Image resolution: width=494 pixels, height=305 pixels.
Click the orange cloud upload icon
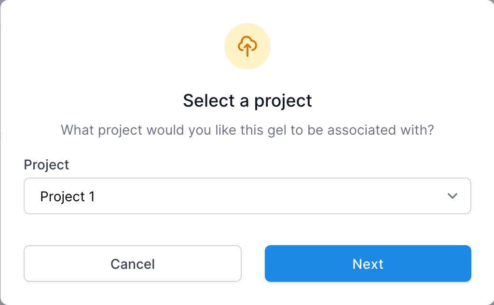click(x=247, y=46)
